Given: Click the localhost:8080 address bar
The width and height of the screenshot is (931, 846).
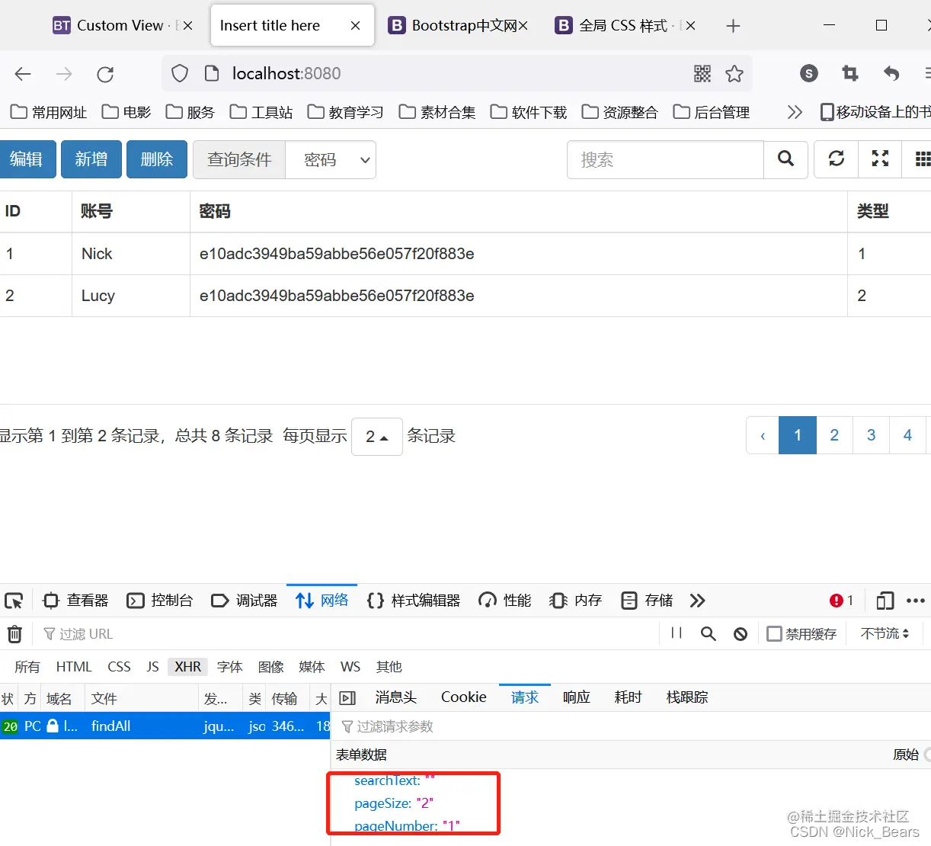Looking at the screenshot, I should (x=457, y=73).
